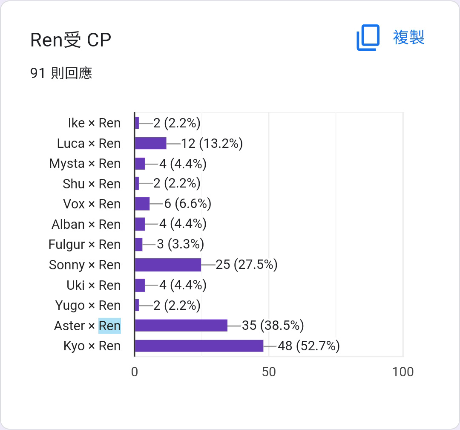
Task: Click the Uki × Ren bar
Action: click(140, 285)
